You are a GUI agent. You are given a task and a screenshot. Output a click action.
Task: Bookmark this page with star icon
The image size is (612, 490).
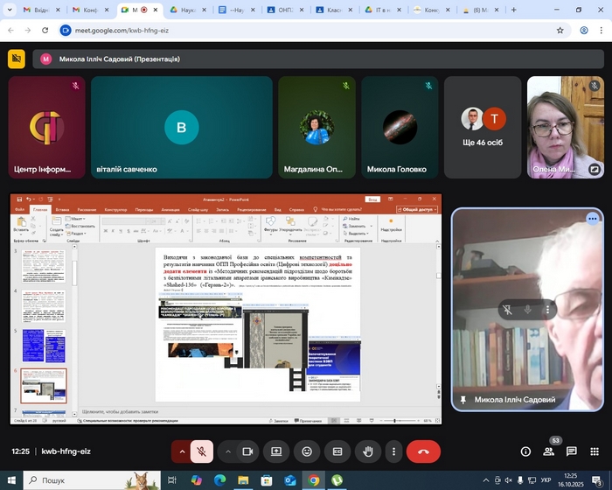[560, 30]
